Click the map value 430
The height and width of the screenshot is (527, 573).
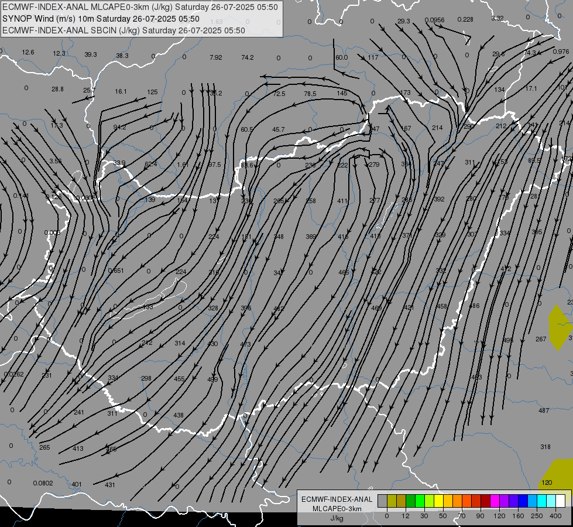coord(212,344)
